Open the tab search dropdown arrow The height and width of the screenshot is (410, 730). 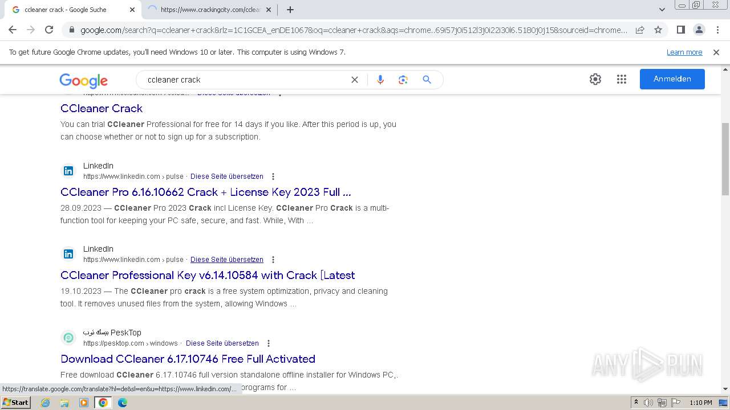pyautogui.click(x=662, y=10)
